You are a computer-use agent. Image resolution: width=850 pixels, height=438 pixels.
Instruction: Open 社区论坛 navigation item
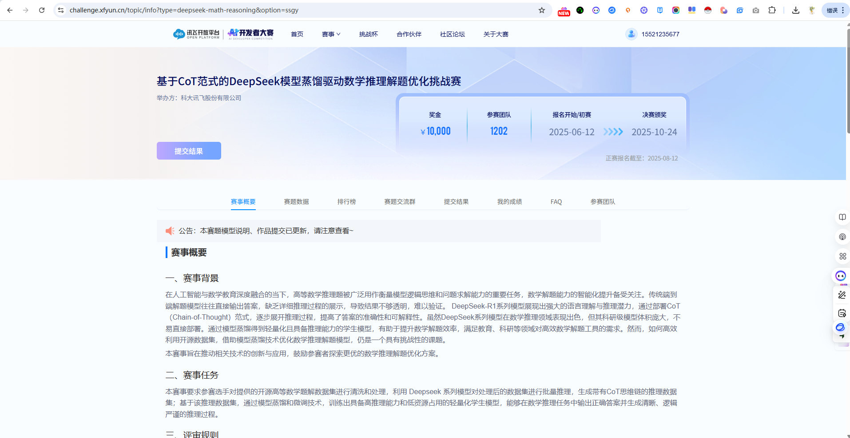453,34
